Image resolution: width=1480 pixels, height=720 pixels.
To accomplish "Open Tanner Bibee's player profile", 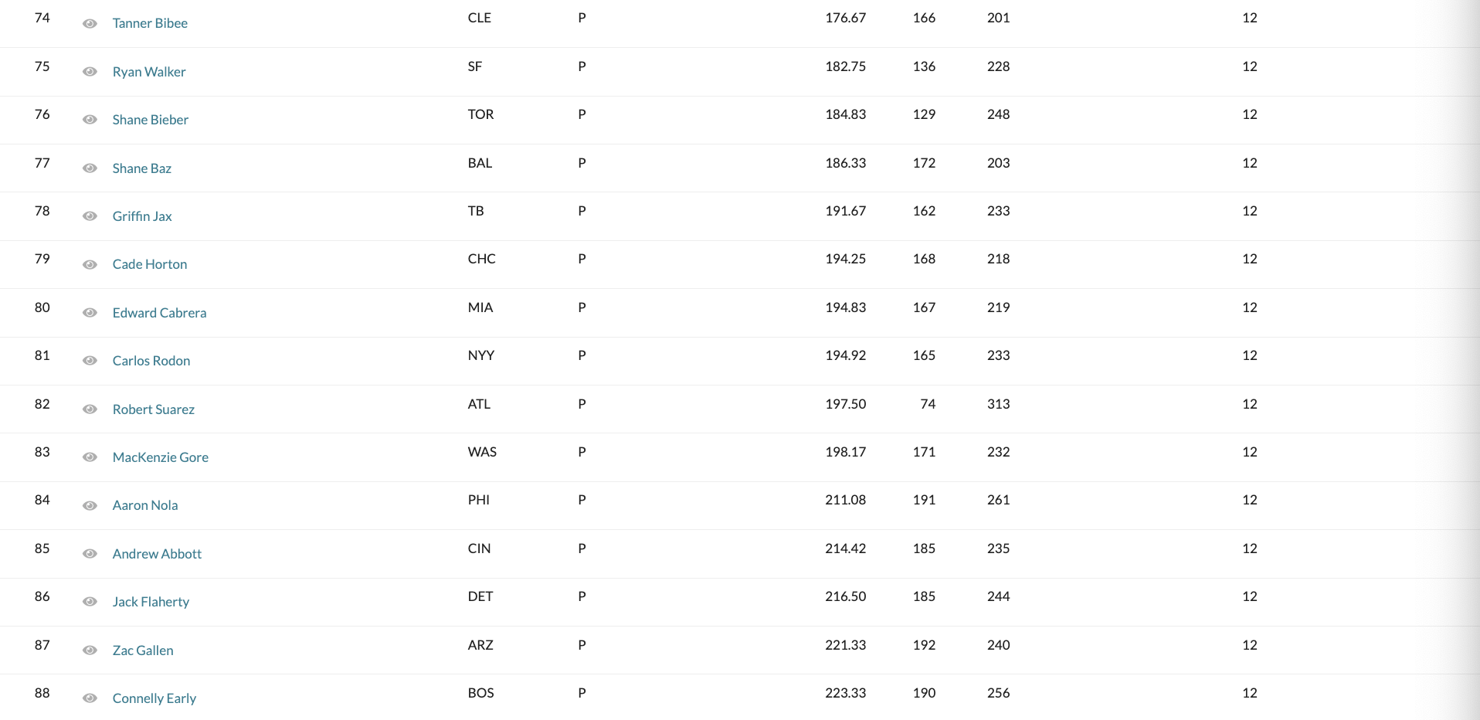I will click(x=150, y=23).
